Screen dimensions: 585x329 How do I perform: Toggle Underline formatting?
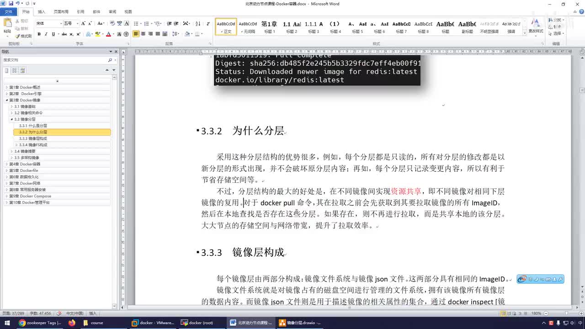[53, 34]
